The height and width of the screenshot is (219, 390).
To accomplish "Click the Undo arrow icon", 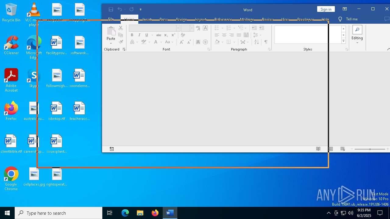I will coord(120,9).
